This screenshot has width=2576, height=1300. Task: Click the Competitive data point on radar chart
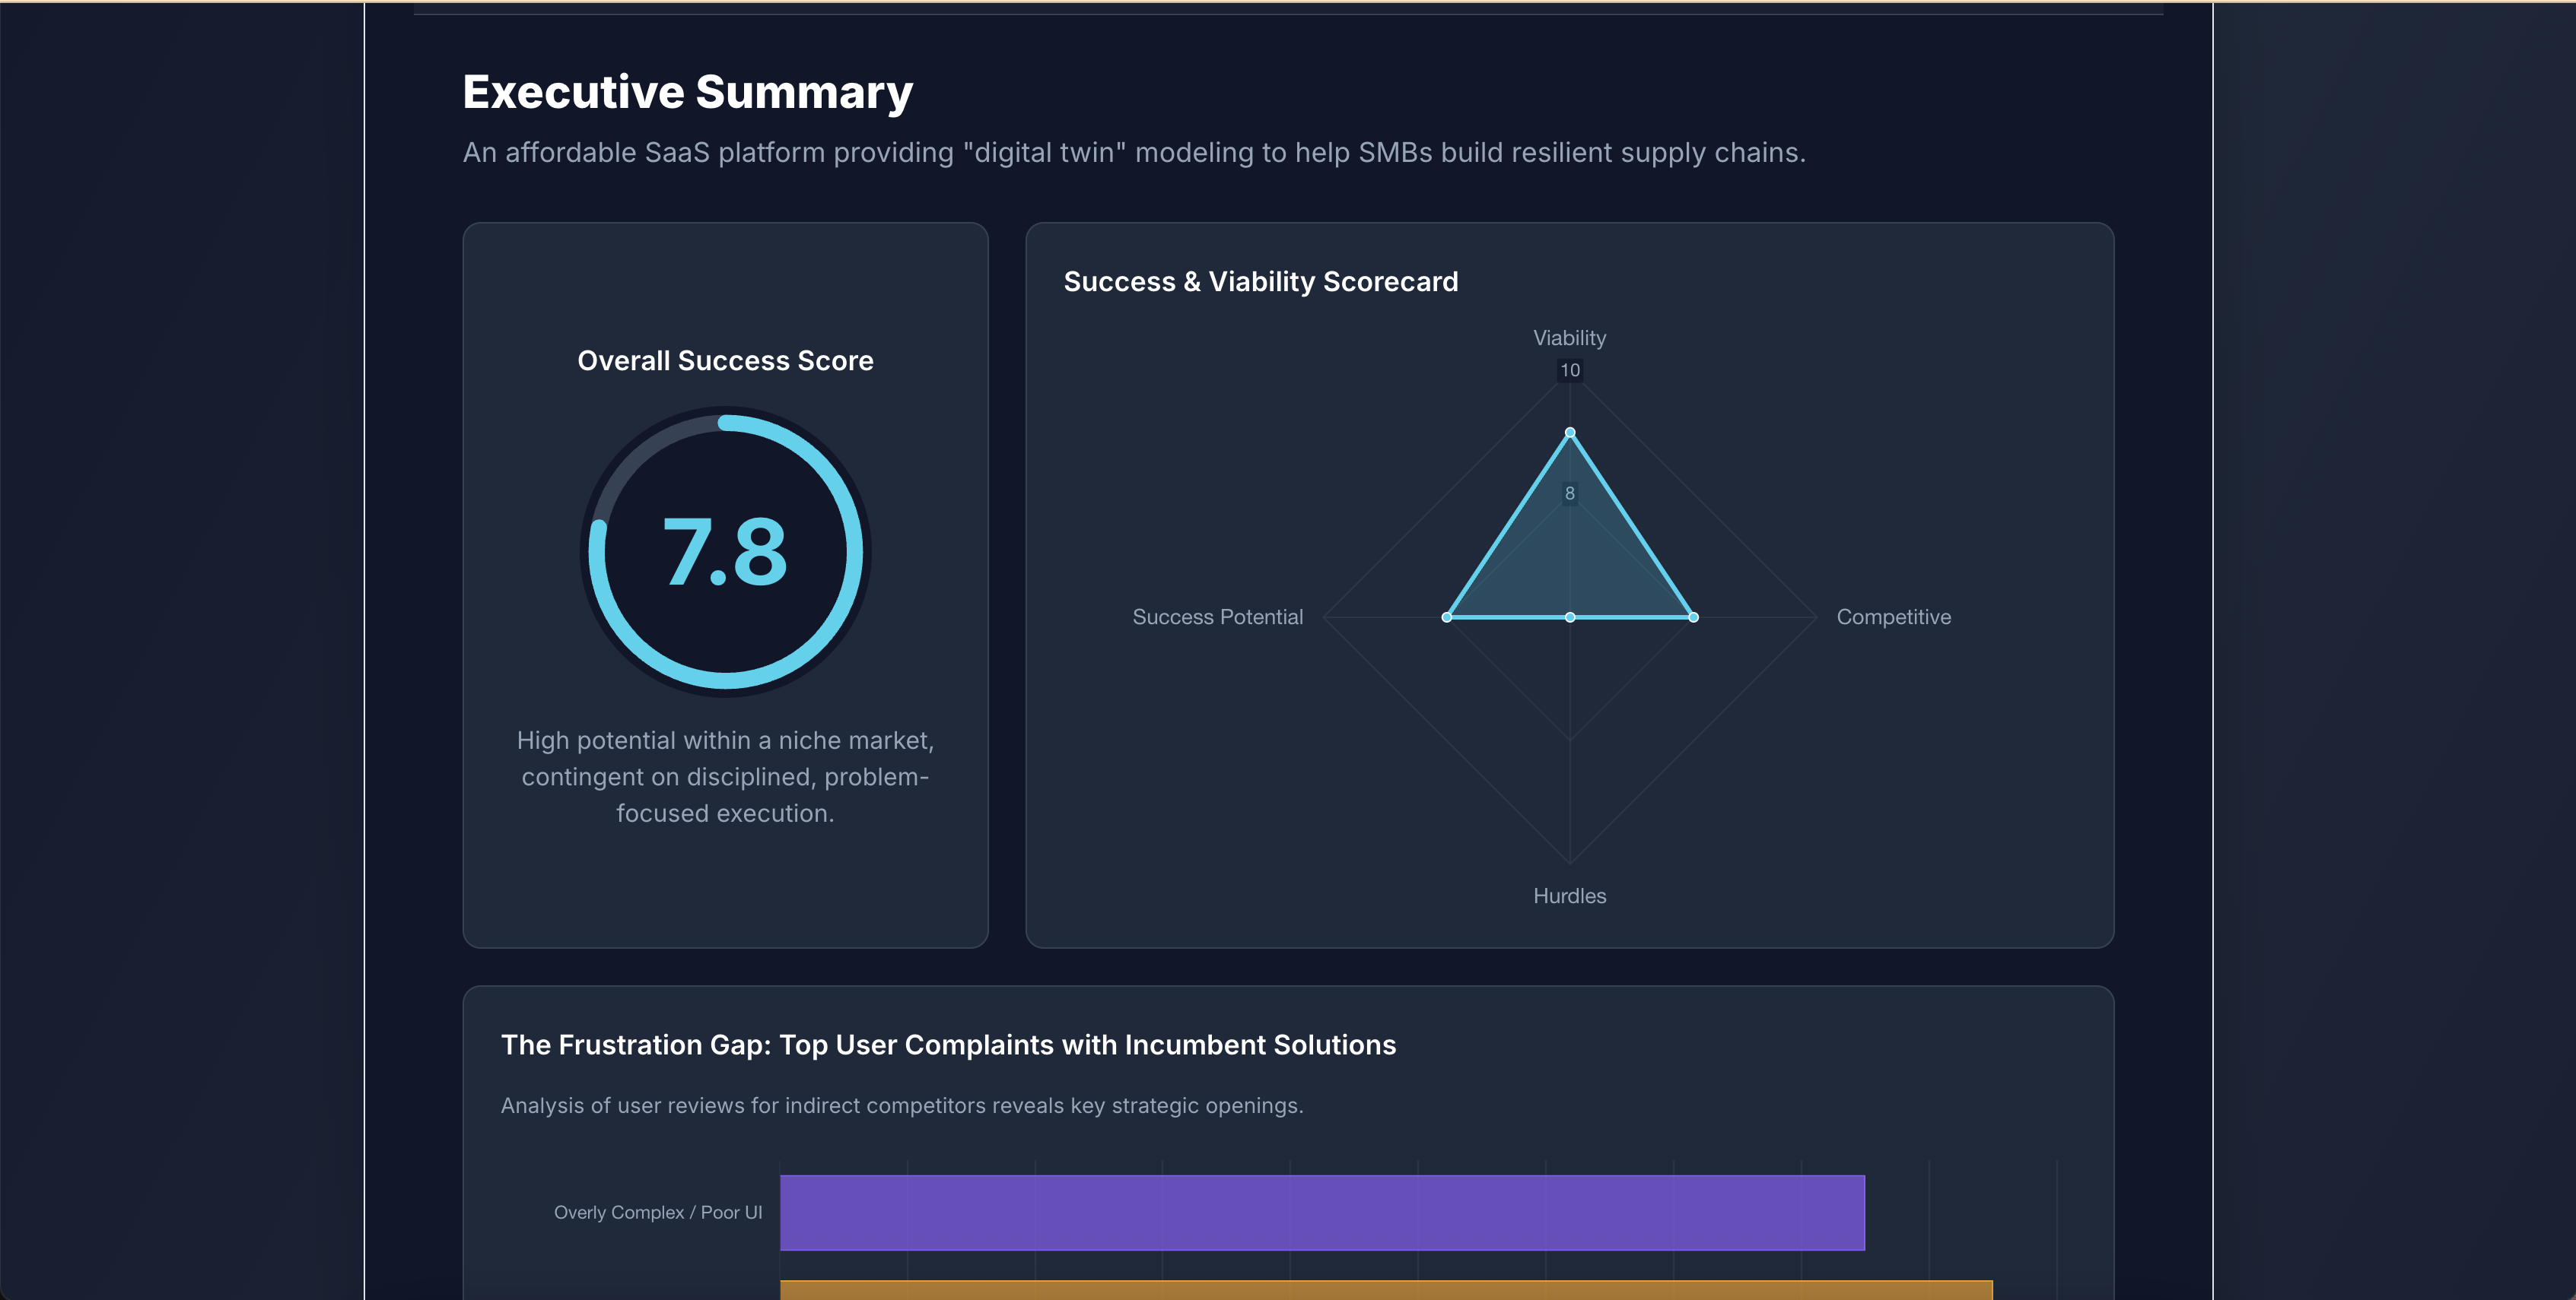tap(1693, 617)
